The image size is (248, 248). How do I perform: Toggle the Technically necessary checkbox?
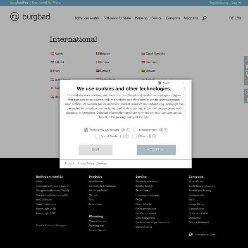pyautogui.click(x=86, y=130)
